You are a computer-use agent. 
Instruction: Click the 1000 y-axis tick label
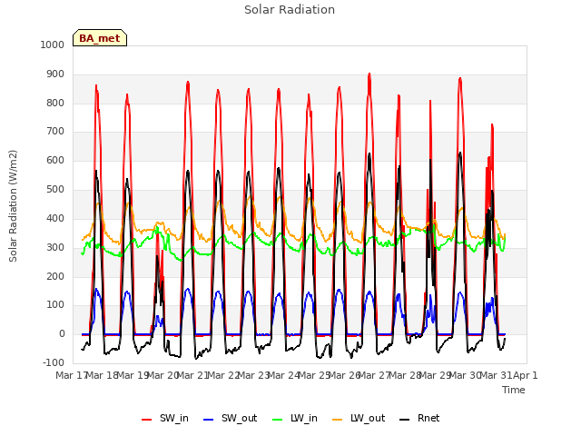click(53, 45)
